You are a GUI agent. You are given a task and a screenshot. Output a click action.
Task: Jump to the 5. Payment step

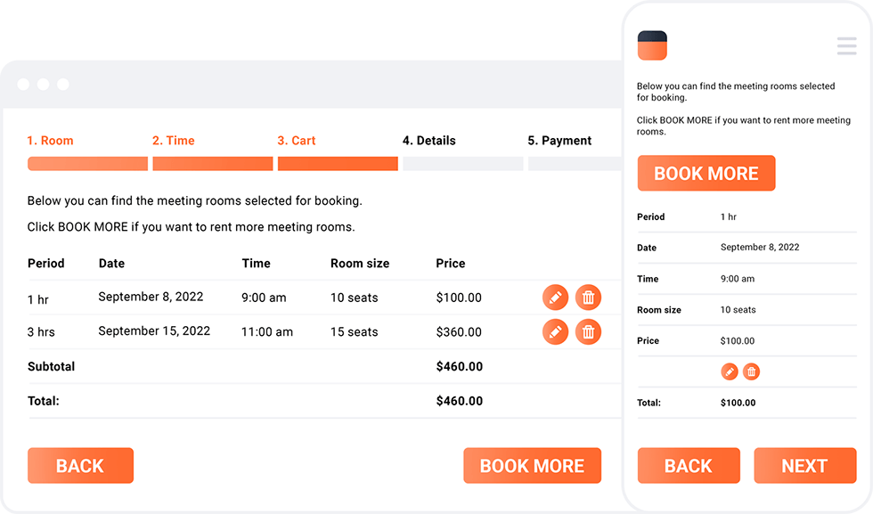coord(560,140)
